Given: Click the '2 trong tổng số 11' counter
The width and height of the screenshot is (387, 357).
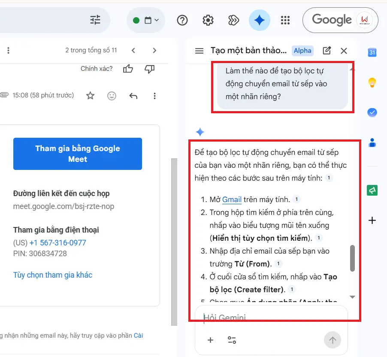Looking at the screenshot, I should coord(91,50).
